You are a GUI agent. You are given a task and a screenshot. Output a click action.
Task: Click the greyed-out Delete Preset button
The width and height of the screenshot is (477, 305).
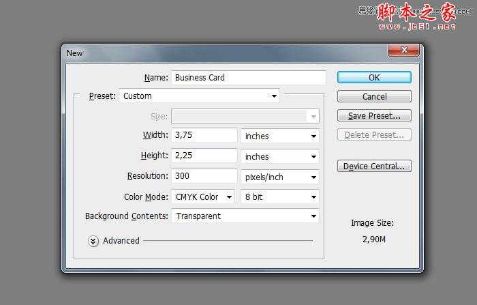click(x=374, y=135)
